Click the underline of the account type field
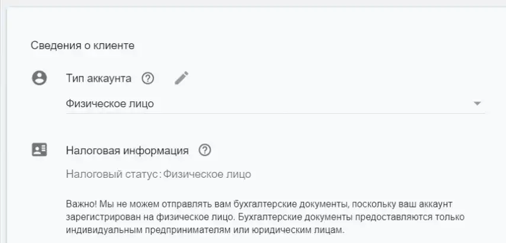The height and width of the screenshot is (243, 506). (x=276, y=113)
